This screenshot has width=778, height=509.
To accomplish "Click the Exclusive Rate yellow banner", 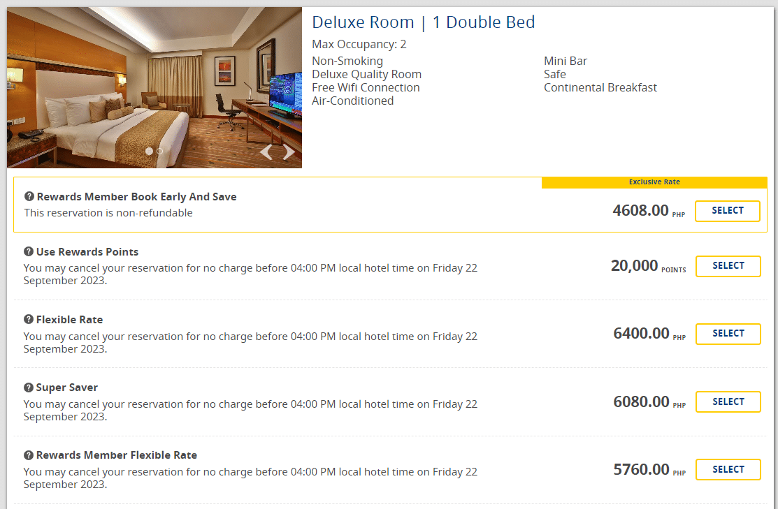I will pos(654,182).
